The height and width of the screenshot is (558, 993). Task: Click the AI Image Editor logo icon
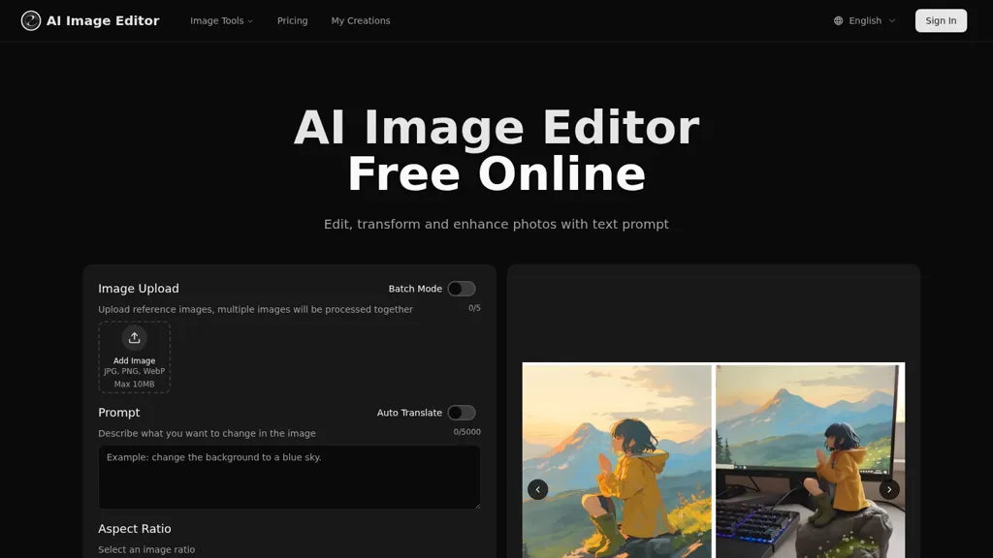point(30,21)
